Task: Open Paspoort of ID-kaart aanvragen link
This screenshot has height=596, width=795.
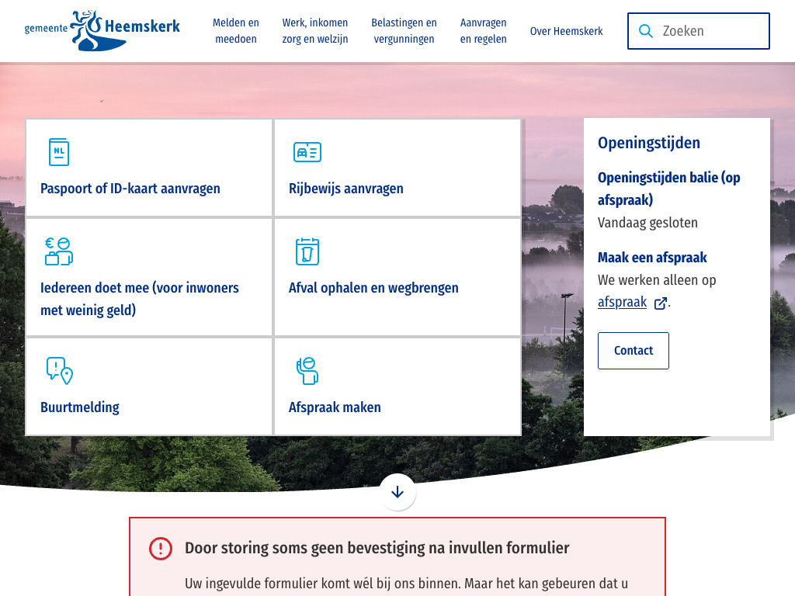Action: pyautogui.click(x=130, y=189)
